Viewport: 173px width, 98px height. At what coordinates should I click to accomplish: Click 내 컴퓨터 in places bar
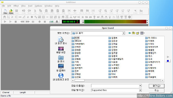pyautogui.click(x=61, y=68)
